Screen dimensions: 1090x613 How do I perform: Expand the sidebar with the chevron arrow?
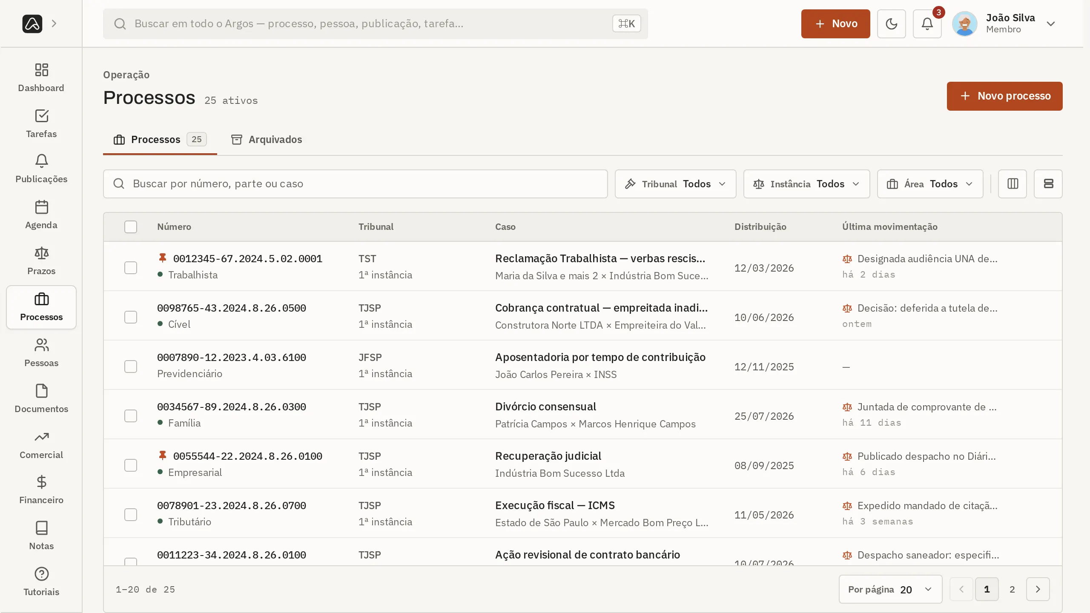(54, 23)
